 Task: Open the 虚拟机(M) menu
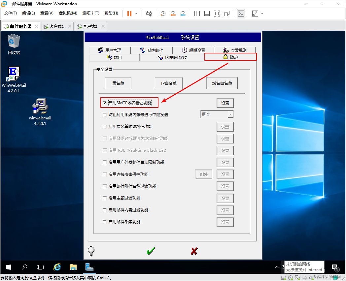click(x=68, y=13)
